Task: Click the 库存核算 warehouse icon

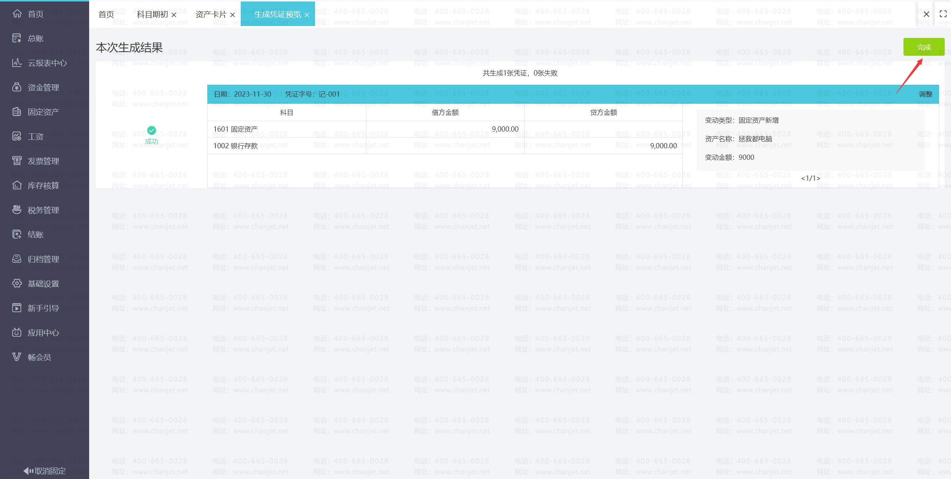Action: click(x=17, y=185)
